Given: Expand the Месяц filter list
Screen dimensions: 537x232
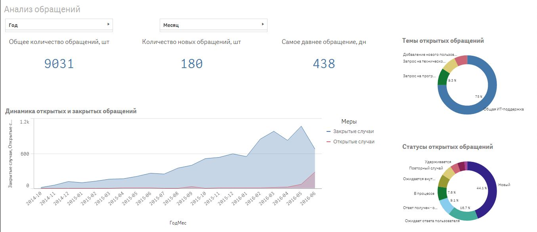Looking at the screenshot, I should pos(213,25).
